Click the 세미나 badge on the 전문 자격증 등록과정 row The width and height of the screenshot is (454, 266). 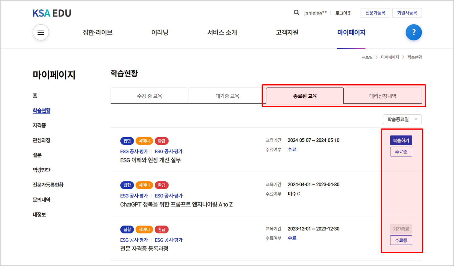144,229
